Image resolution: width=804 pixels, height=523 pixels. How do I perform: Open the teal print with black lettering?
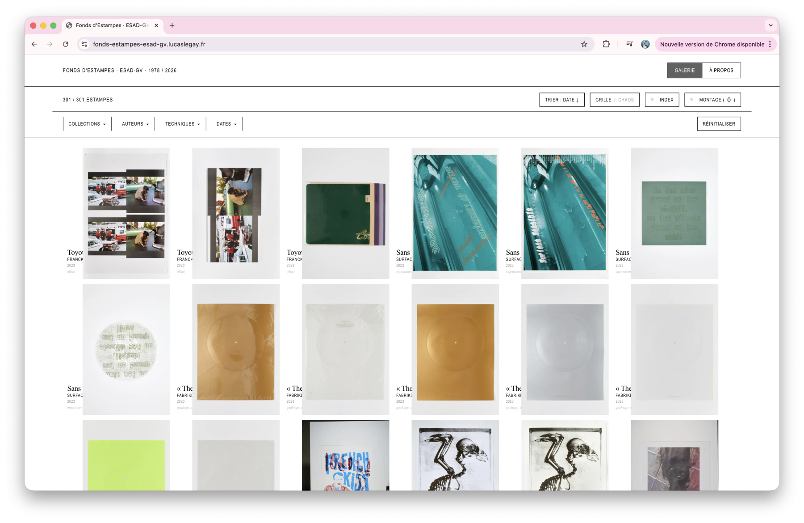[565, 213]
